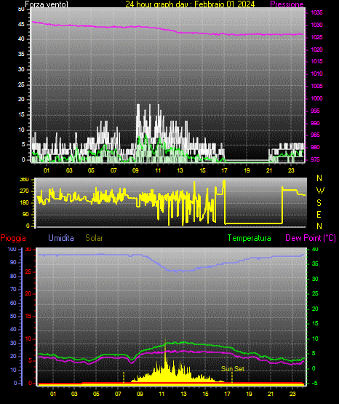Click the Dew Point (°C) legend label
Screen dimensions: 339x404
click(311, 238)
